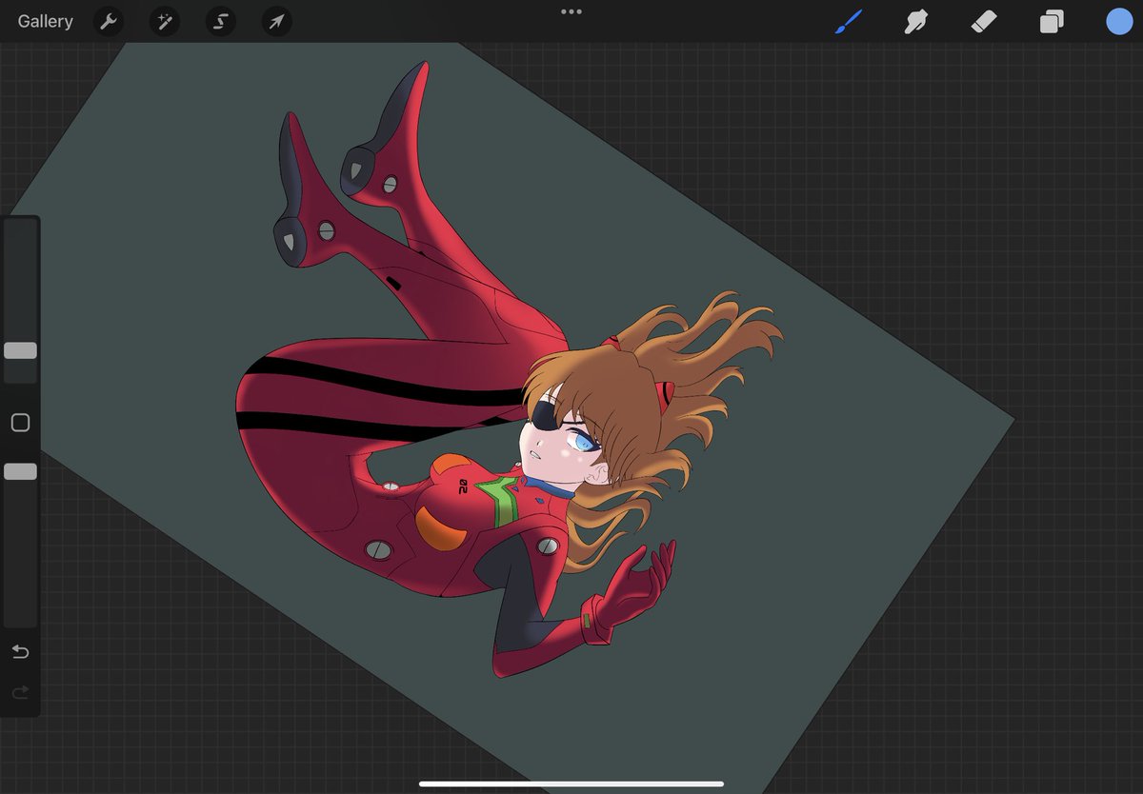This screenshot has width=1143, height=794.
Task: Tap the iPad home indicator bar
Action: pyautogui.click(x=571, y=784)
